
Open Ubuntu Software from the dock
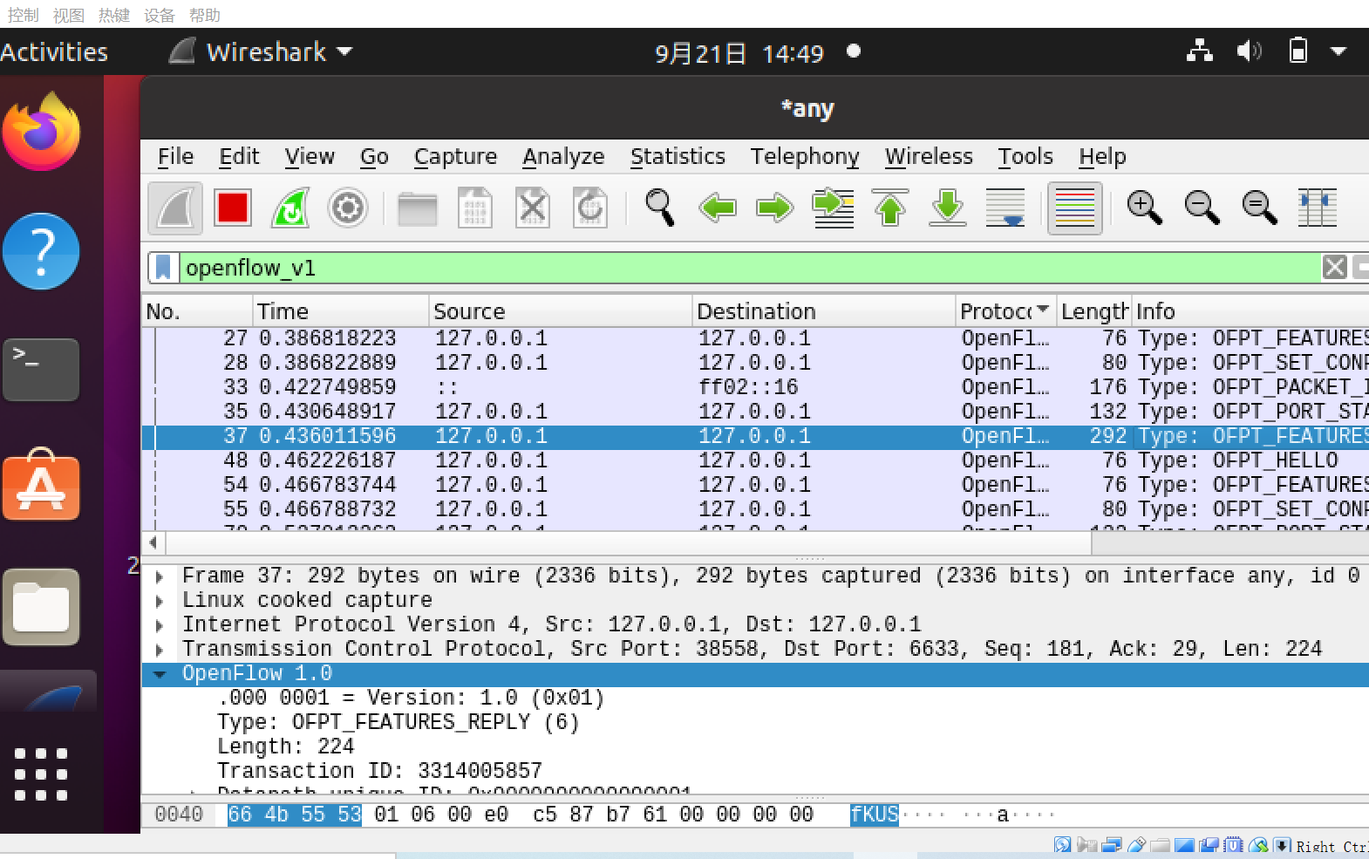[x=41, y=485]
